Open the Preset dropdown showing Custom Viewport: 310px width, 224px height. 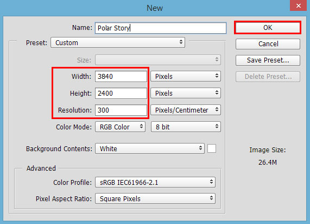(x=118, y=42)
